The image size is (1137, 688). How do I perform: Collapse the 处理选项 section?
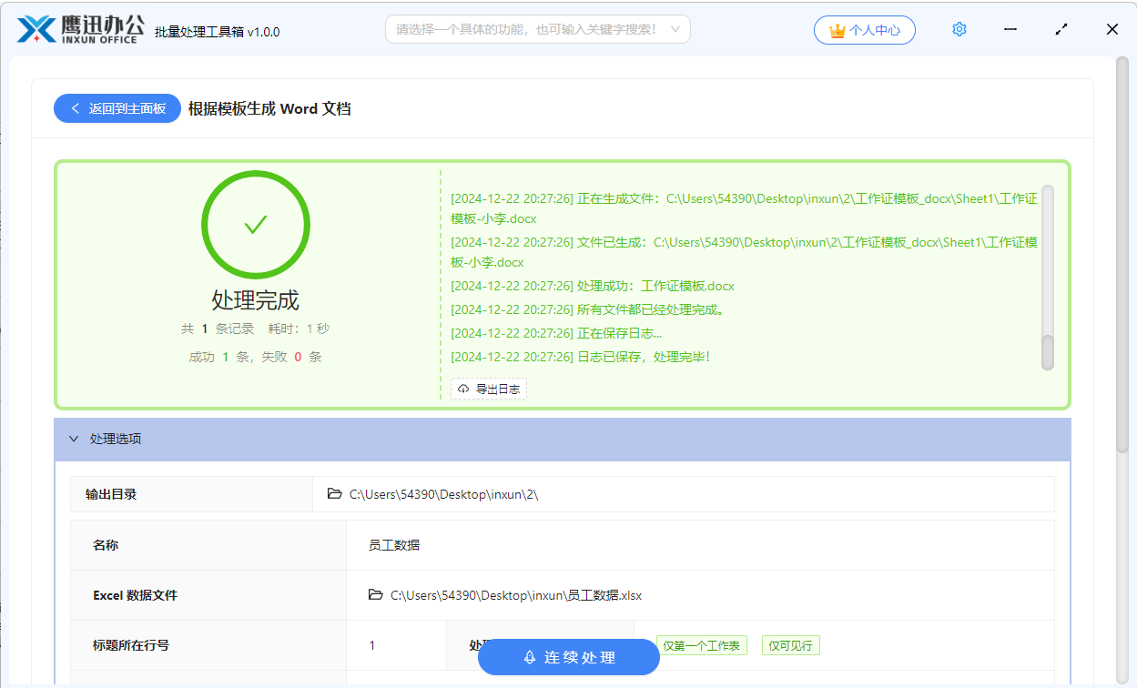[74, 439]
